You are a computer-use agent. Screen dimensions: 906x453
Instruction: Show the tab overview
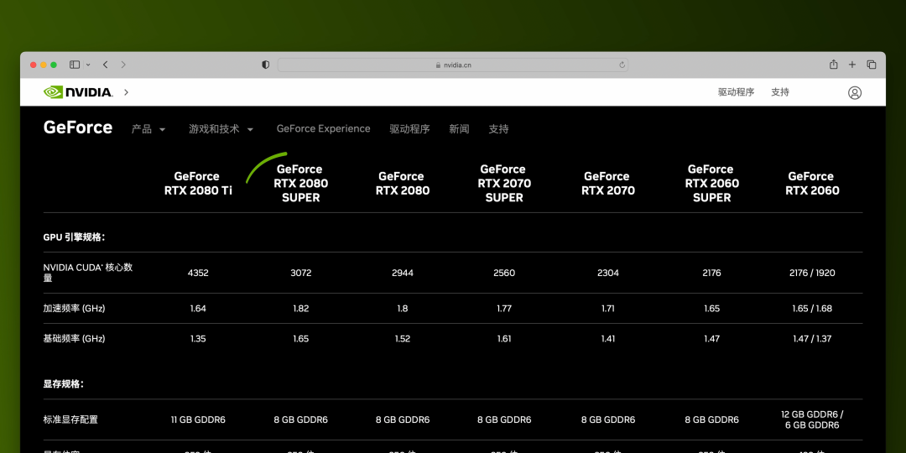[x=872, y=65]
